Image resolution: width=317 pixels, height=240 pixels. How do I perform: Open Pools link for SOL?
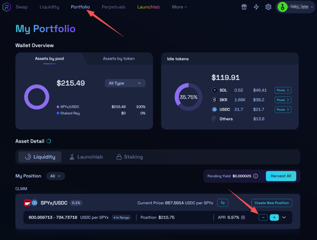(283, 90)
